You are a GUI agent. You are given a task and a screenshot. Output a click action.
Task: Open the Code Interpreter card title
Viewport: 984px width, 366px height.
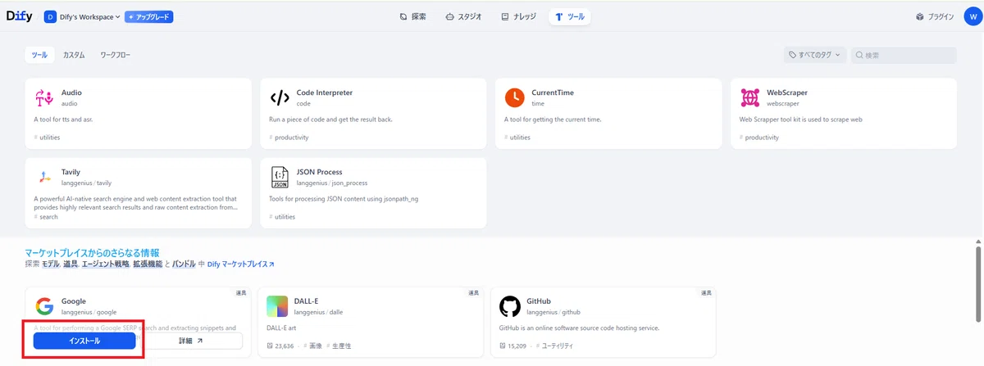click(x=325, y=93)
